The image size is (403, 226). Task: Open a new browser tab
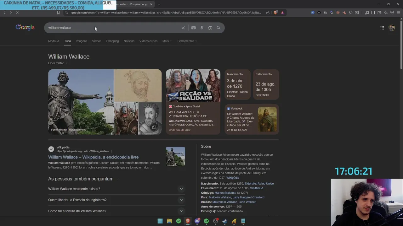coord(159,4)
